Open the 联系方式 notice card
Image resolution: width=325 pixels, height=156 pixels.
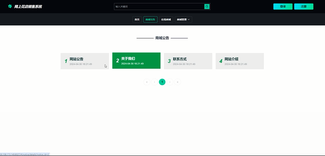(188, 61)
